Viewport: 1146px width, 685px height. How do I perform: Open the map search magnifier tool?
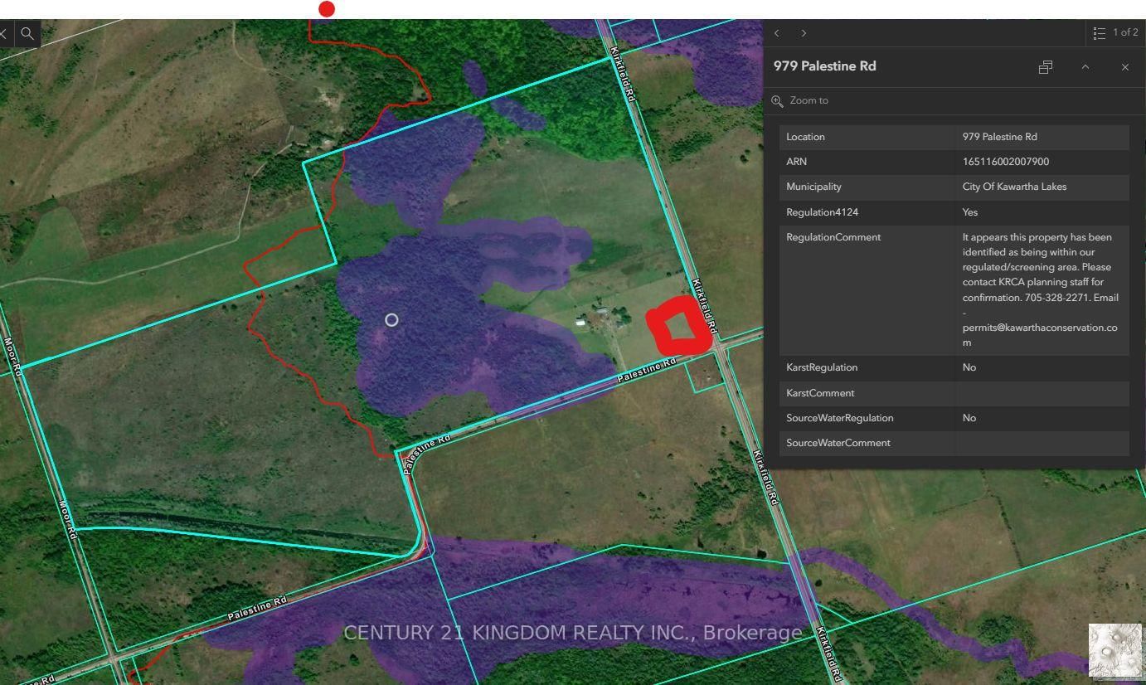(27, 34)
